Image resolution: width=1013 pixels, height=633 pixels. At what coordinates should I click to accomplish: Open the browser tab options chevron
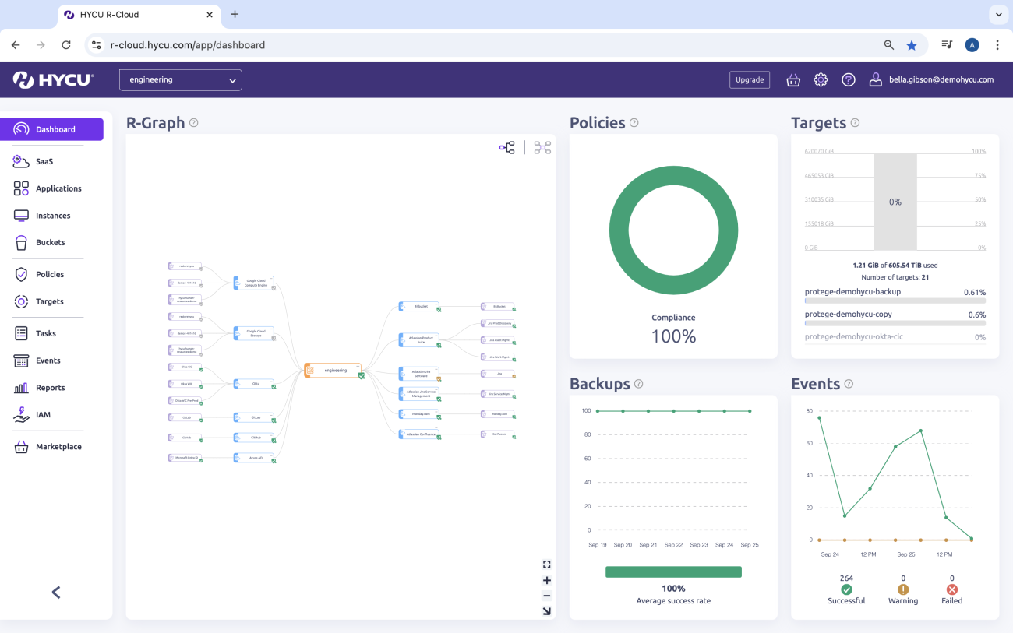[998, 14]
